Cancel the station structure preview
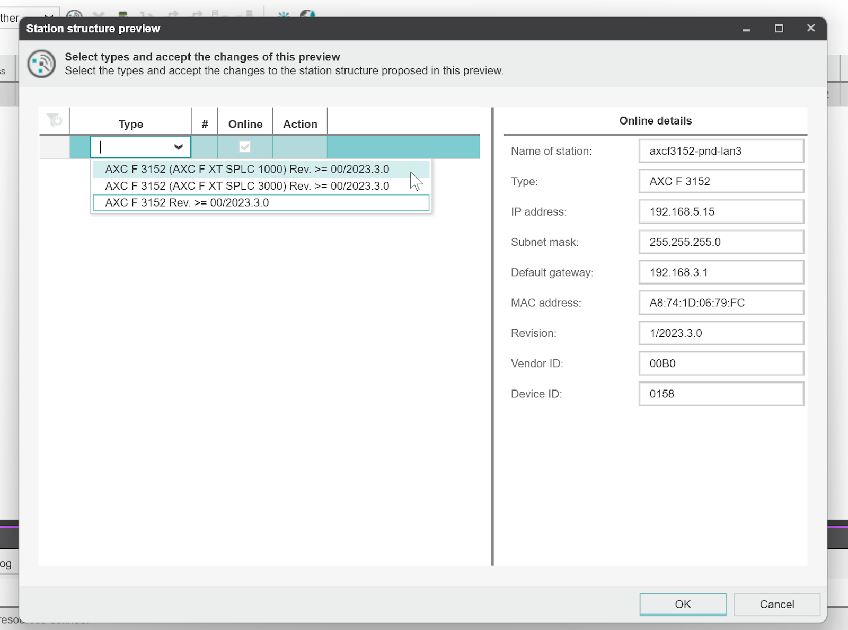The height and width of the screenshot is (630, 848). [777, 604]
